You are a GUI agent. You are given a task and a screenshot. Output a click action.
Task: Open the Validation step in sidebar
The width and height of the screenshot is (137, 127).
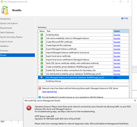4,46
